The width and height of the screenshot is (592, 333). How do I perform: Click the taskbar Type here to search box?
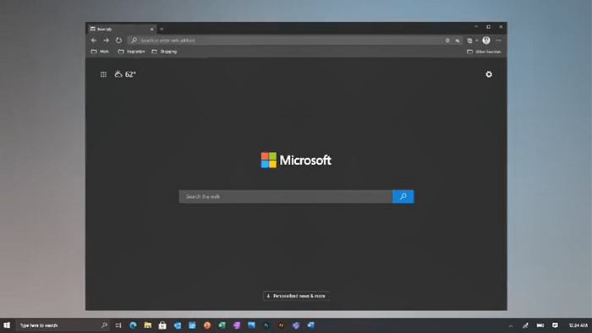(63, 325)
